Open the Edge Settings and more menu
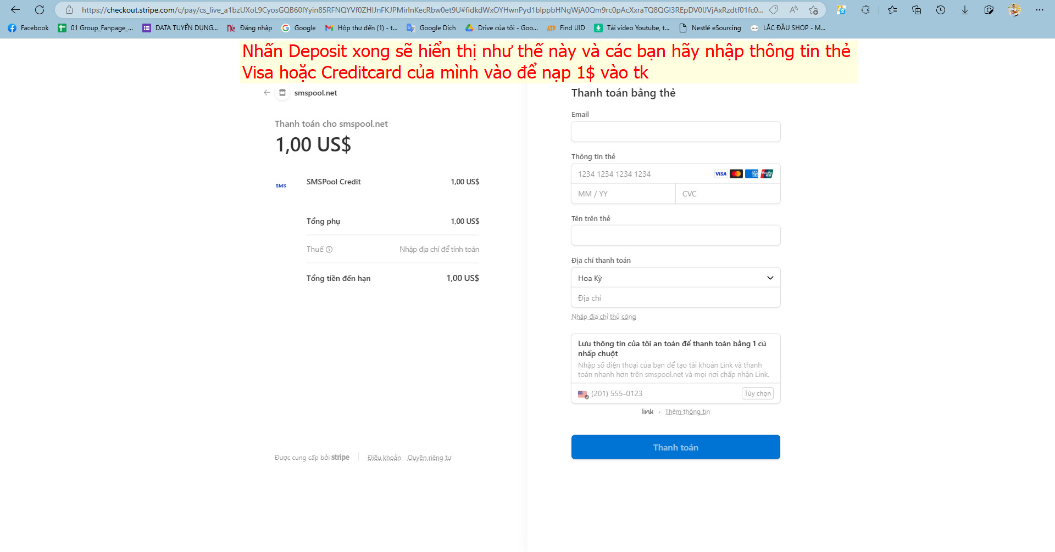The height and width of the screenshot is (552, 1055). pyautogui.click(x=1039, y=10)
